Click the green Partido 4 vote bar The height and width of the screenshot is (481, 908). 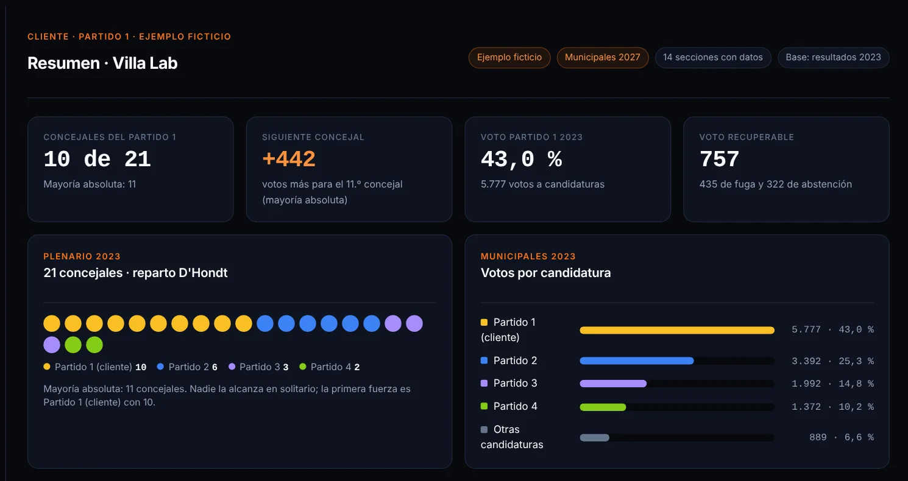pyautogui.click(x=603, y=407)
